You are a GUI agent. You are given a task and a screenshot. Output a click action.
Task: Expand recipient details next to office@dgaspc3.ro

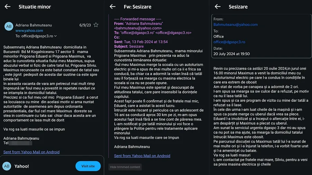[55, 36]
